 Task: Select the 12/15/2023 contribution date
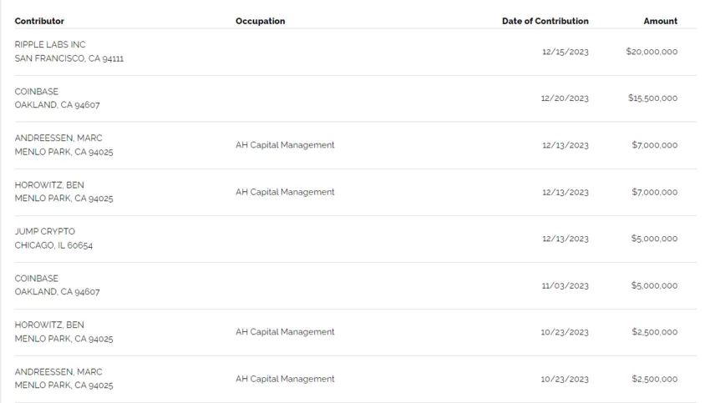565,52
